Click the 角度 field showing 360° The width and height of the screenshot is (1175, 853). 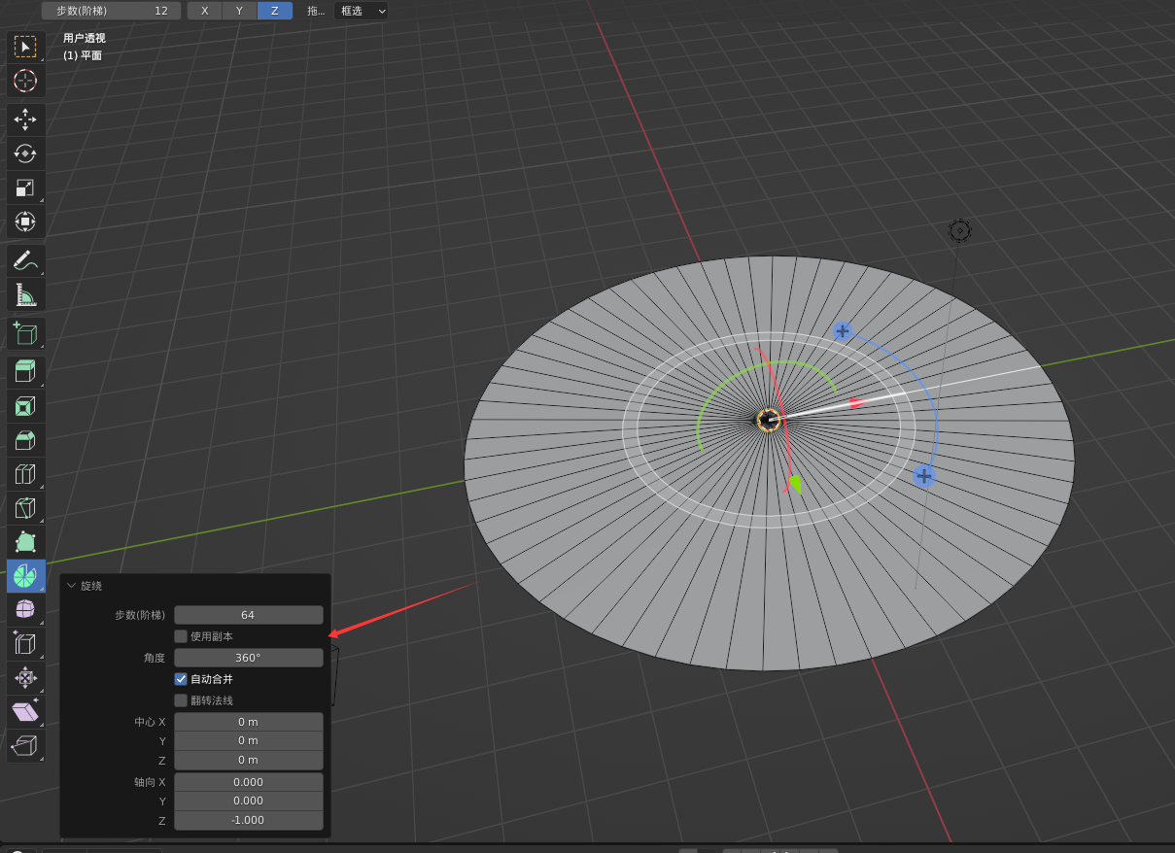tap(249, 658)
